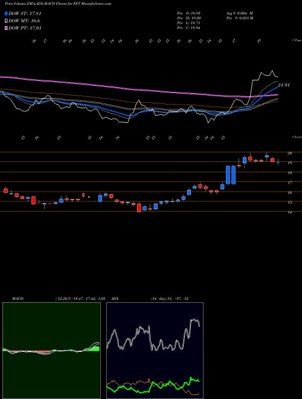Click the green MACD histogram bars
This screenshot has height=399, width=302.
point(93,349)
